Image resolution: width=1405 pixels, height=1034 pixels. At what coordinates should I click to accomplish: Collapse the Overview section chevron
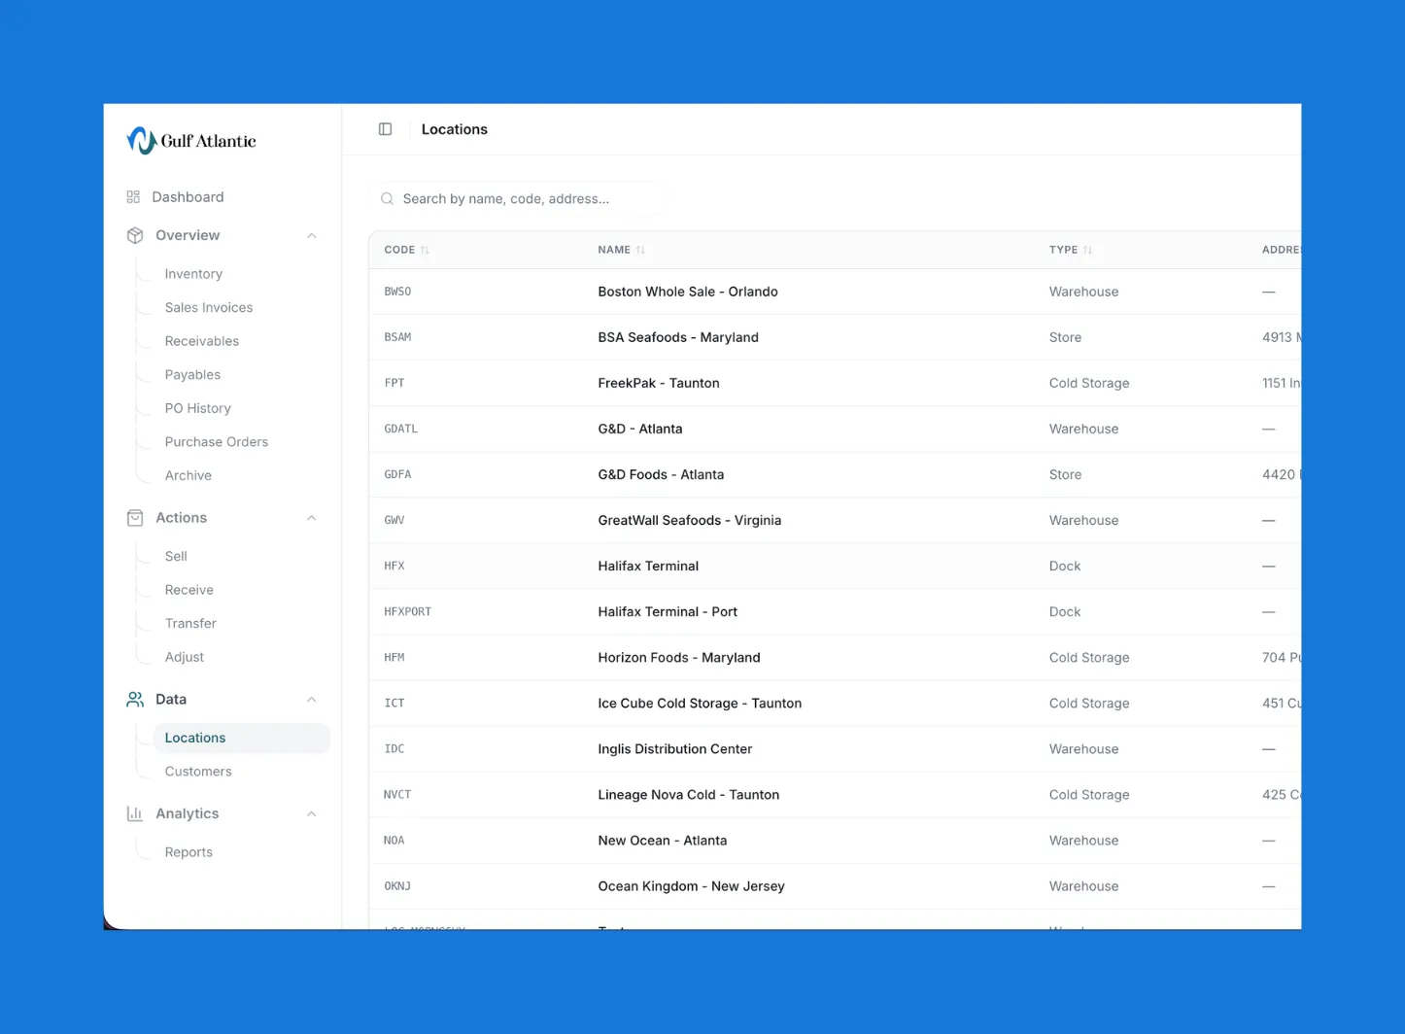coord(312,235)
